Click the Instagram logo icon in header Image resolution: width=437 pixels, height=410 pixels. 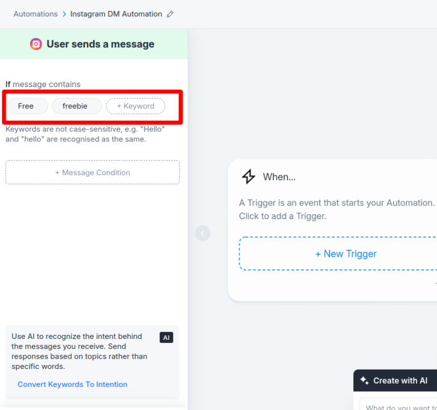coord(36,44)
